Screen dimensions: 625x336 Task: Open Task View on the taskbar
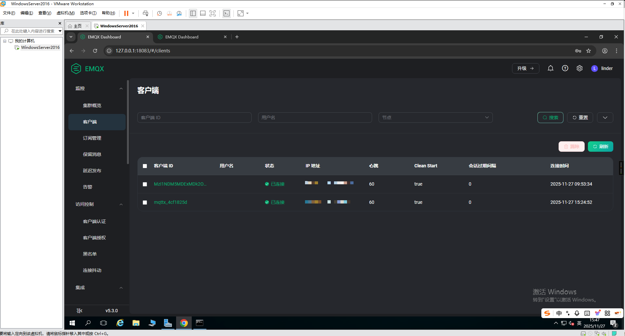pos(104,323)
